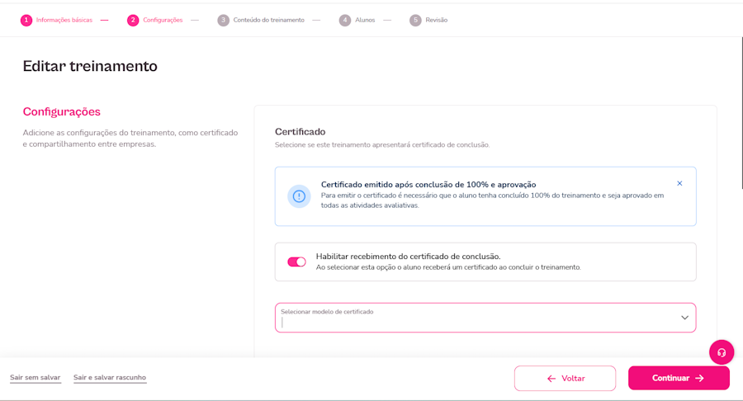The image size is (743, 401).
Task: Click 'Ao selecionar esta opção' description text
Action: (448, 267)
